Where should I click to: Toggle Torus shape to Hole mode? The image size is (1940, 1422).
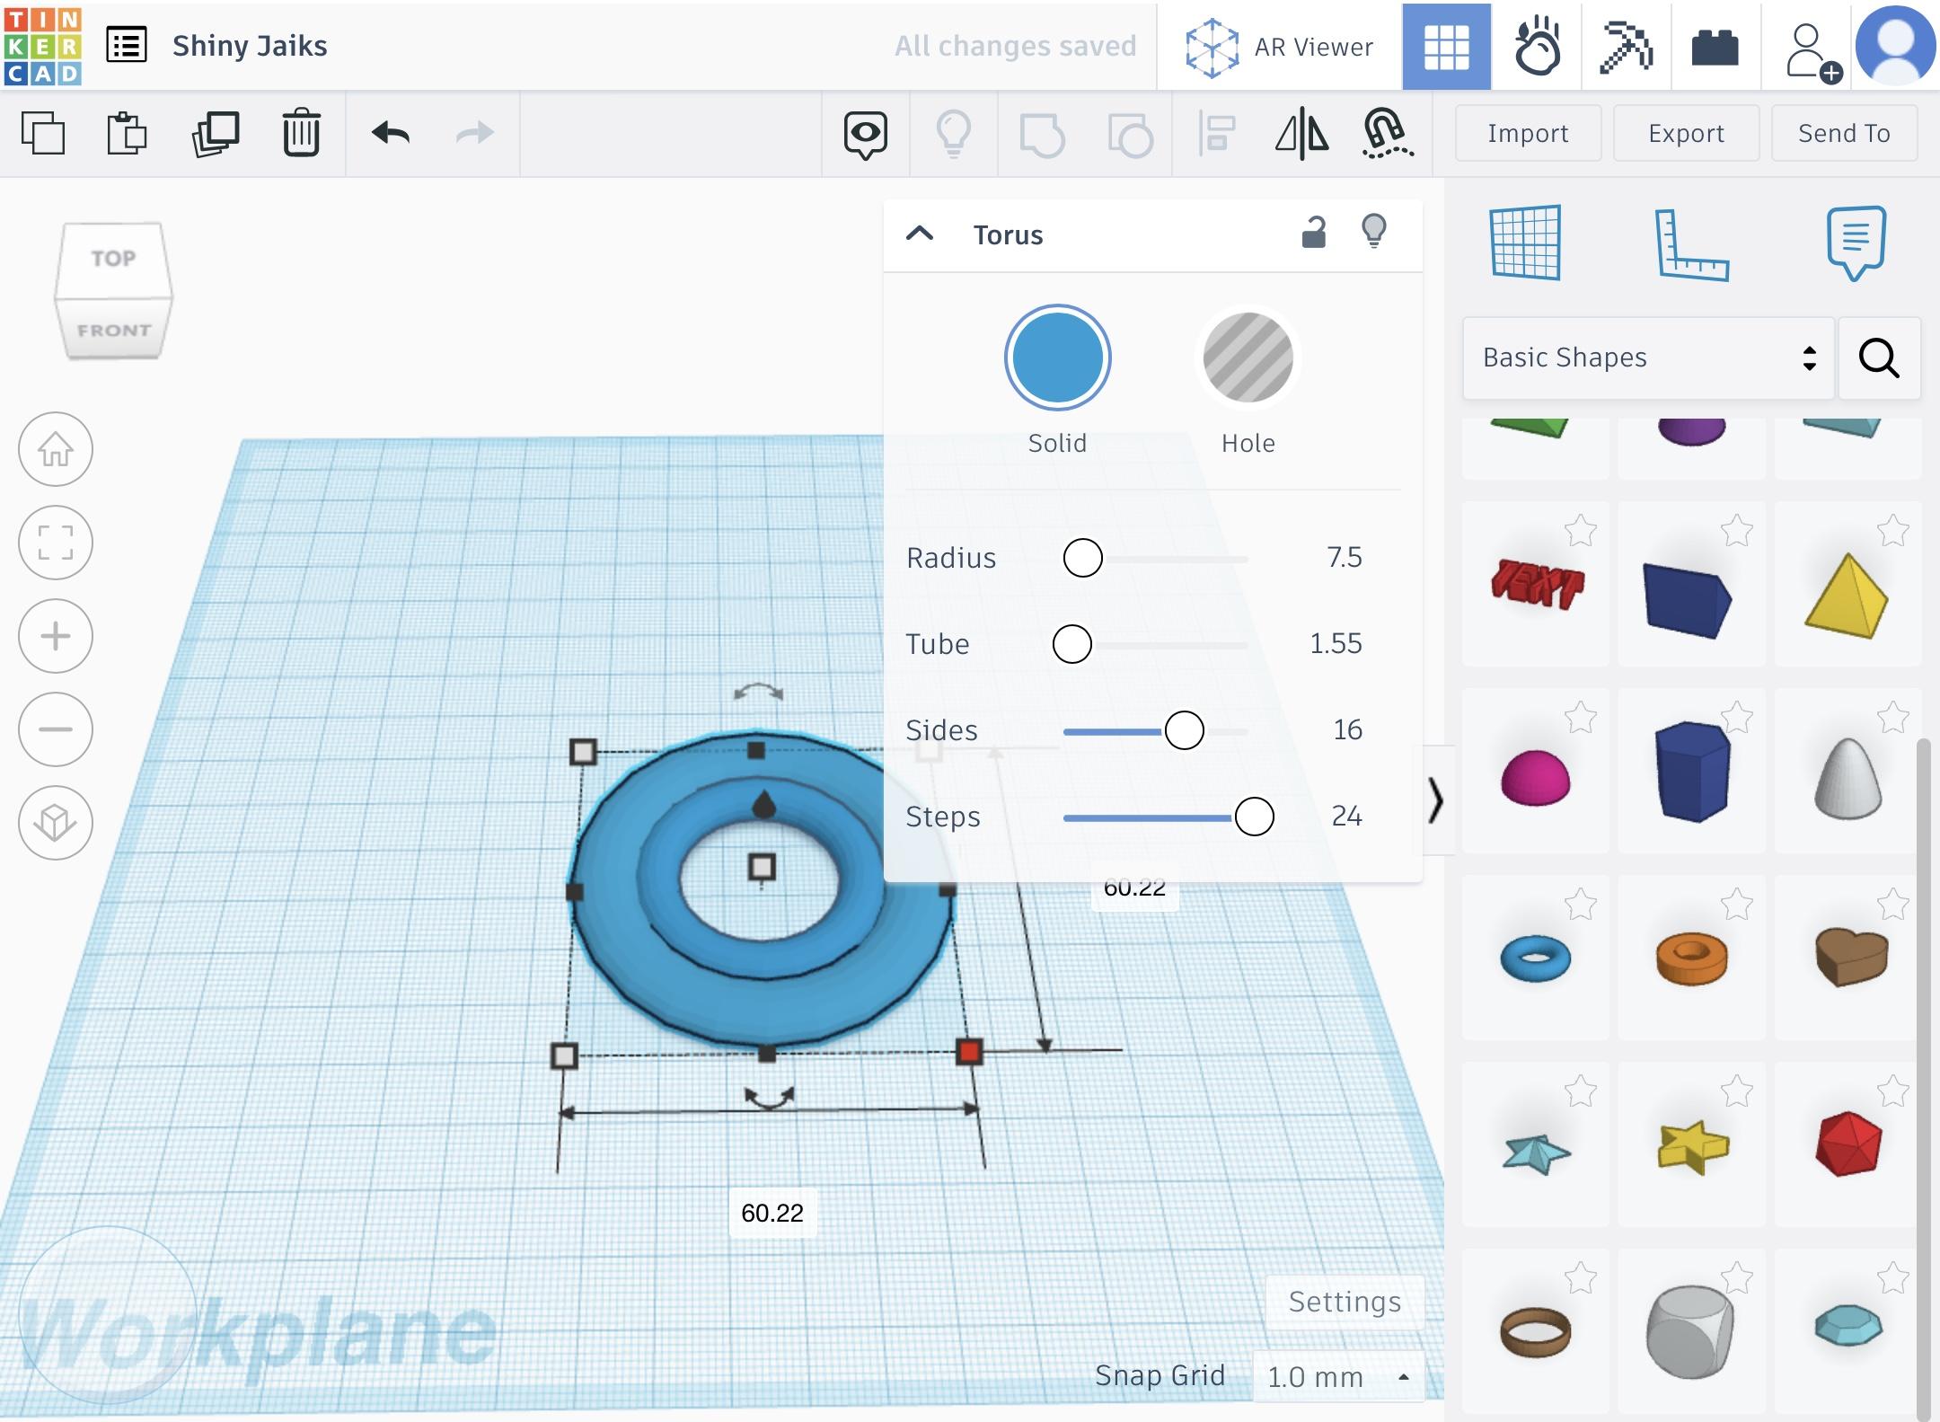1248,357
